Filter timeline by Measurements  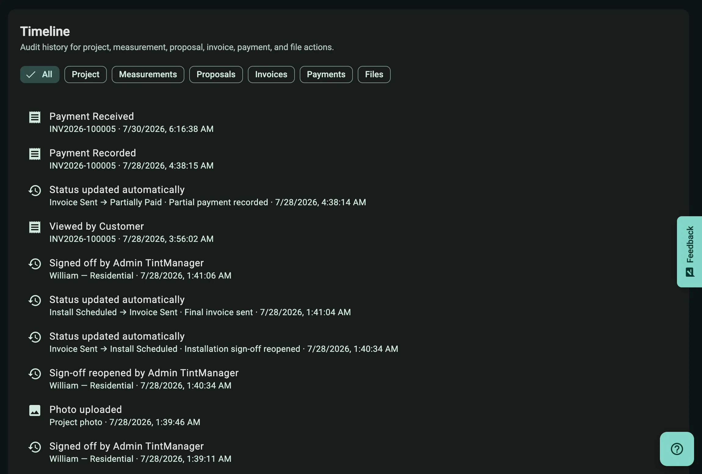(x=148, y=75)
